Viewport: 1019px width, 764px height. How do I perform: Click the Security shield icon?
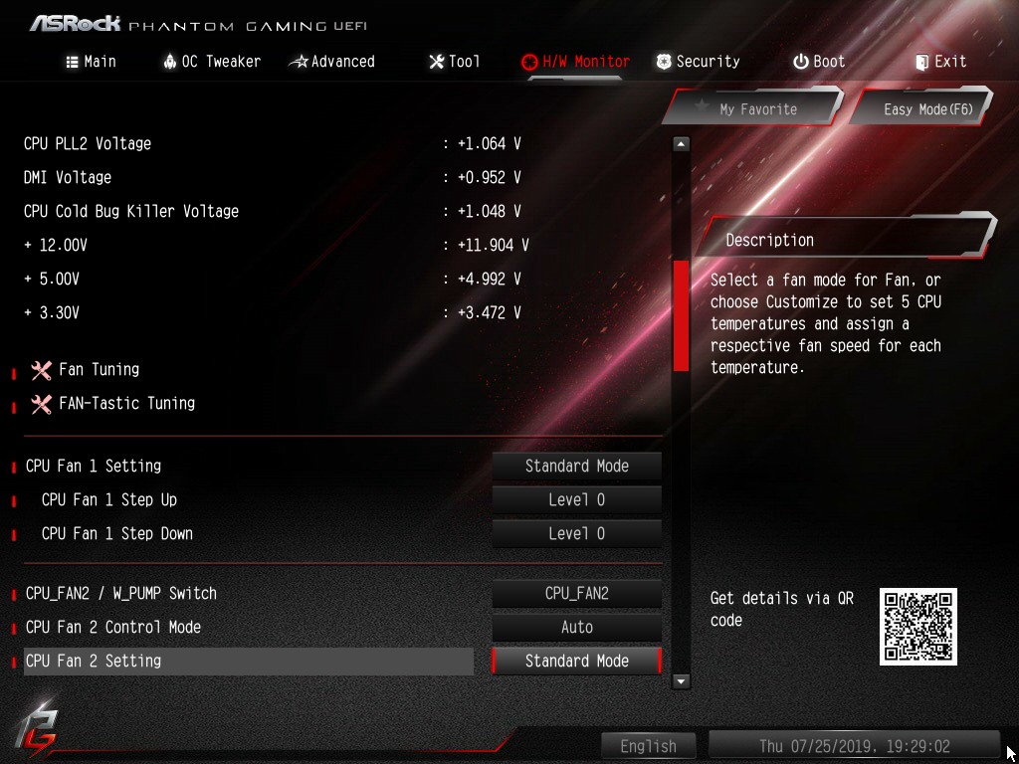664,62
